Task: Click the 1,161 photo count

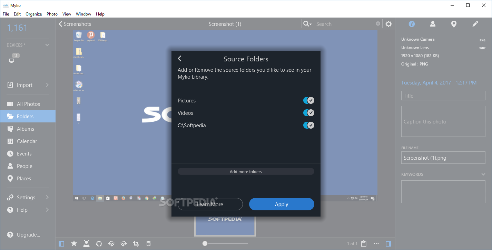Action: click(17, 28)
